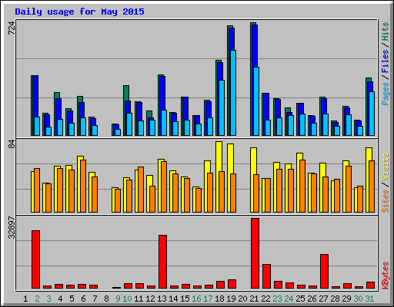Screen dimensions: 394x307
Task: Click day "1" on the x-axis
Action: click(25, 299)
